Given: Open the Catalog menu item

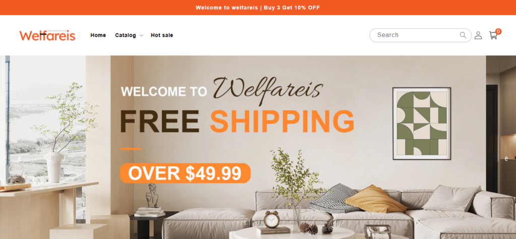Looking at the screenshot, I should click(125, 35).
